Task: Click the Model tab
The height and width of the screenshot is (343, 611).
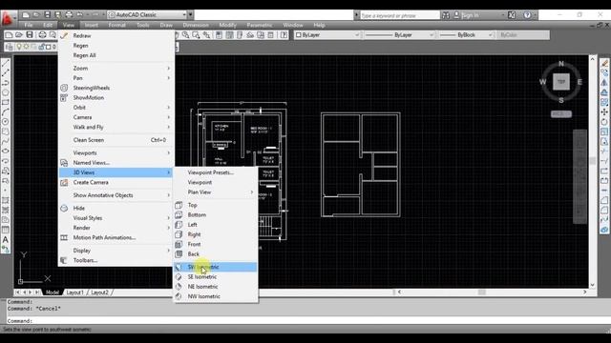Action: pos(53,293)
